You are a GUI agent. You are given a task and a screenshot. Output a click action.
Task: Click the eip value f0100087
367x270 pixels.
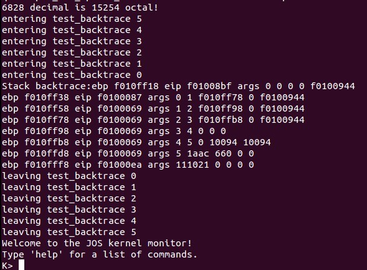[120, 97]
